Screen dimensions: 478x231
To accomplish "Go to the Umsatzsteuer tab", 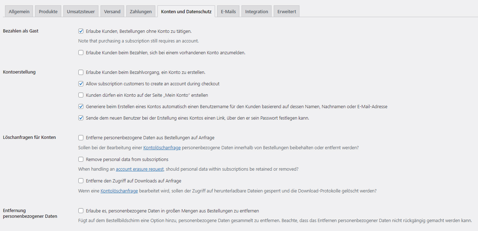I will coord(81,11).
